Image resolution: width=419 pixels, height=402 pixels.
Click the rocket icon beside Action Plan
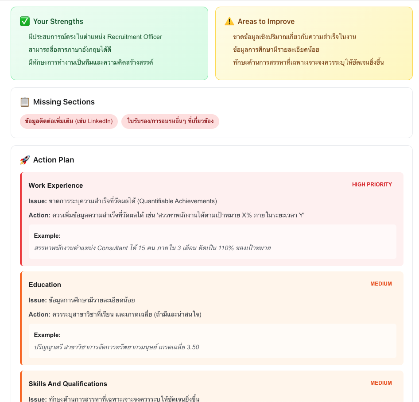pyautogui.click(x=25, y=159)
